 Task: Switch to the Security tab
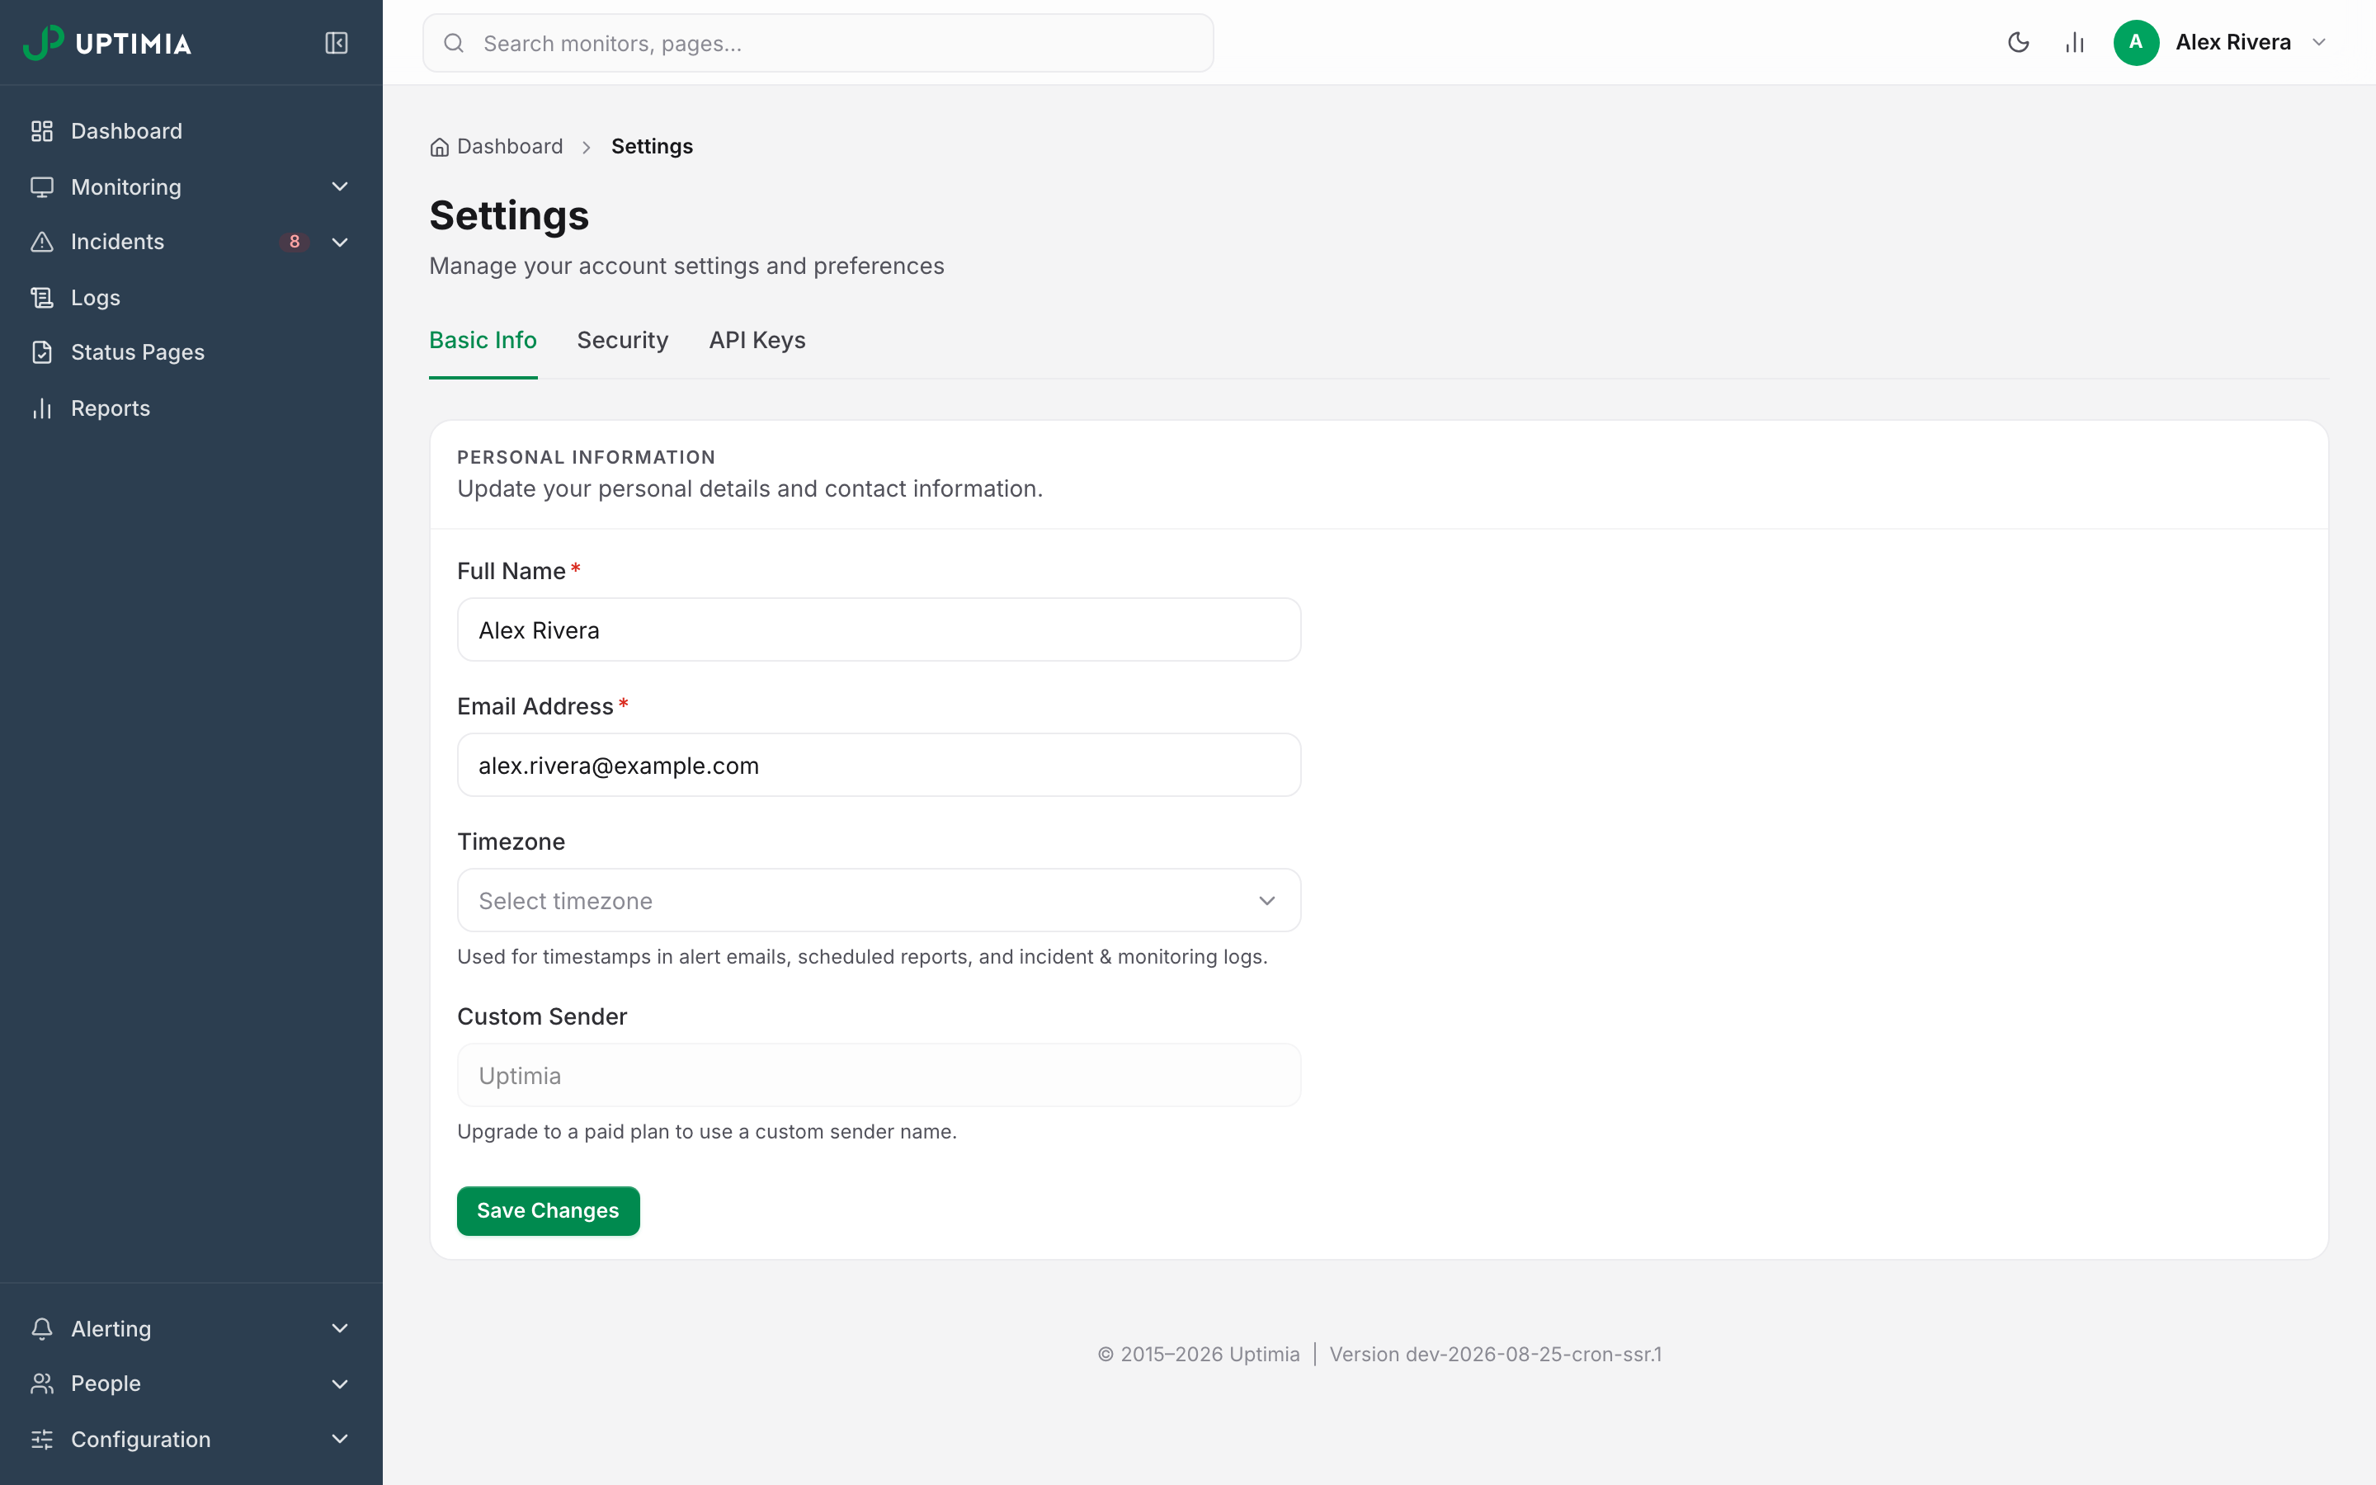623,341
